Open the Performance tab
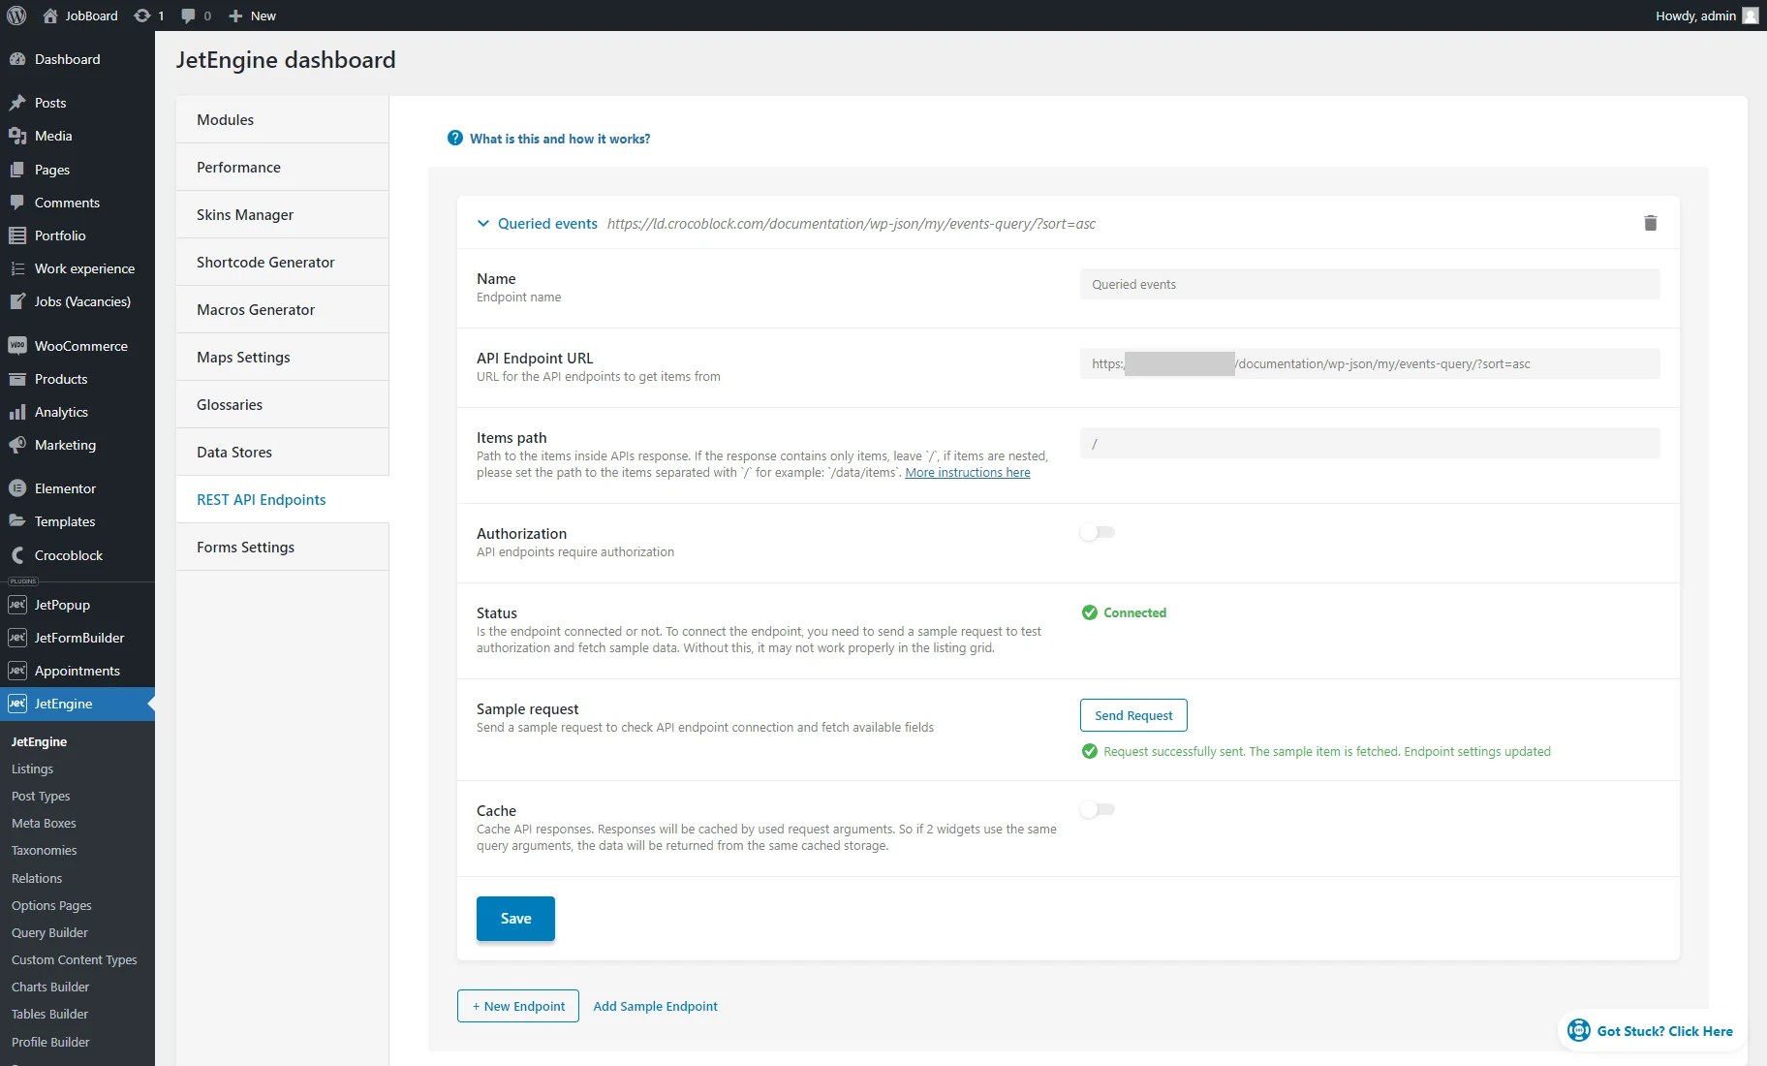This screenshot has height=1066, width=1767. pyautogui.click(x=282, y=168)
